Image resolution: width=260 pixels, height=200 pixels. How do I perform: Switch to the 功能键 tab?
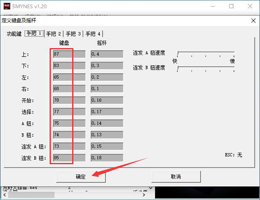(14, 34)
